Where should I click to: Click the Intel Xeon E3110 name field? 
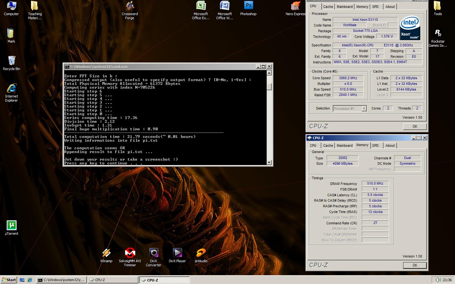(365, 20)
